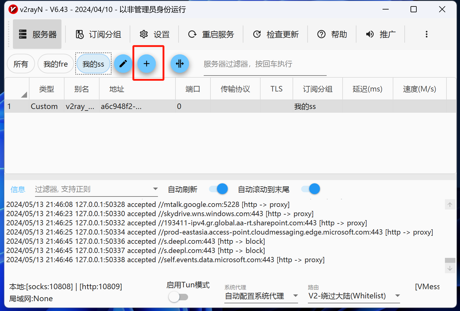
Task: Click the log scrollbar down arrow
Action: click(450, 268)
